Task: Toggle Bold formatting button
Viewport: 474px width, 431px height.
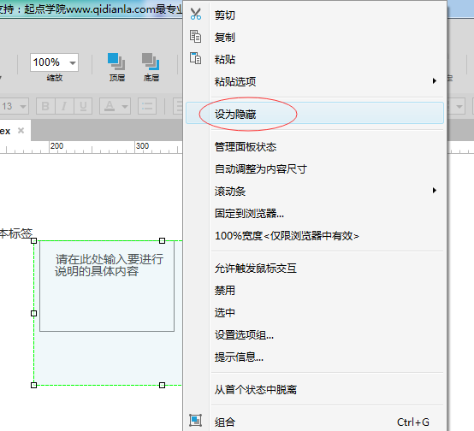Action: tap(45, 106)
